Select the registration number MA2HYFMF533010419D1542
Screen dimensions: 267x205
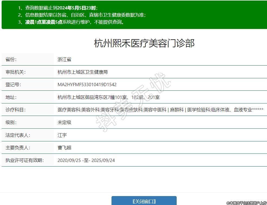87,84
